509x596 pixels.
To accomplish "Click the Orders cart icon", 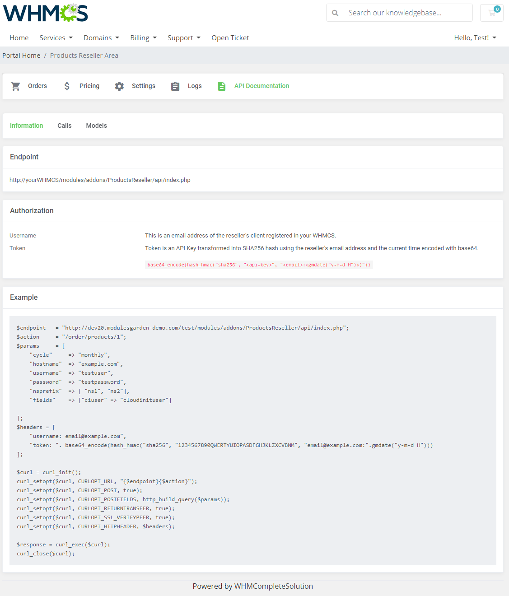I will (16, 86).
